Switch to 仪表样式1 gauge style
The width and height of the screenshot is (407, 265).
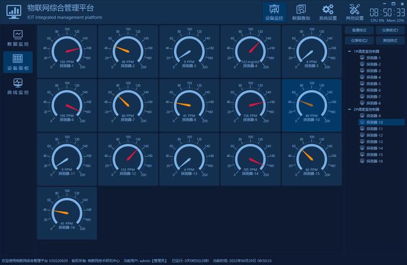(x=390, y=30)
